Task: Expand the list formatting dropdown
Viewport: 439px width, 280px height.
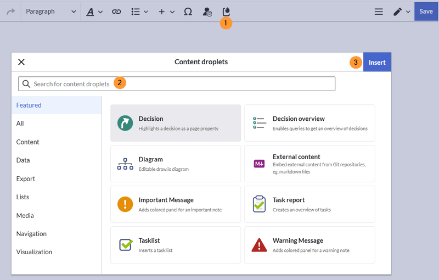Action: point(139,12)
